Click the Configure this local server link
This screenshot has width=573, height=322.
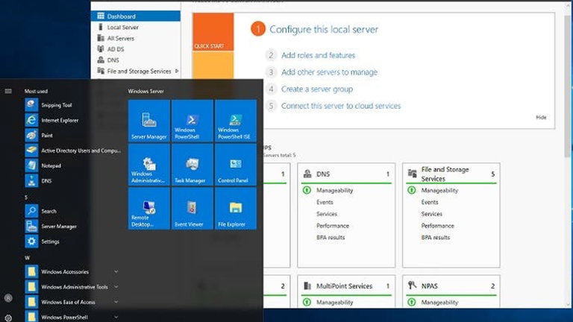[x=324, y=29]
